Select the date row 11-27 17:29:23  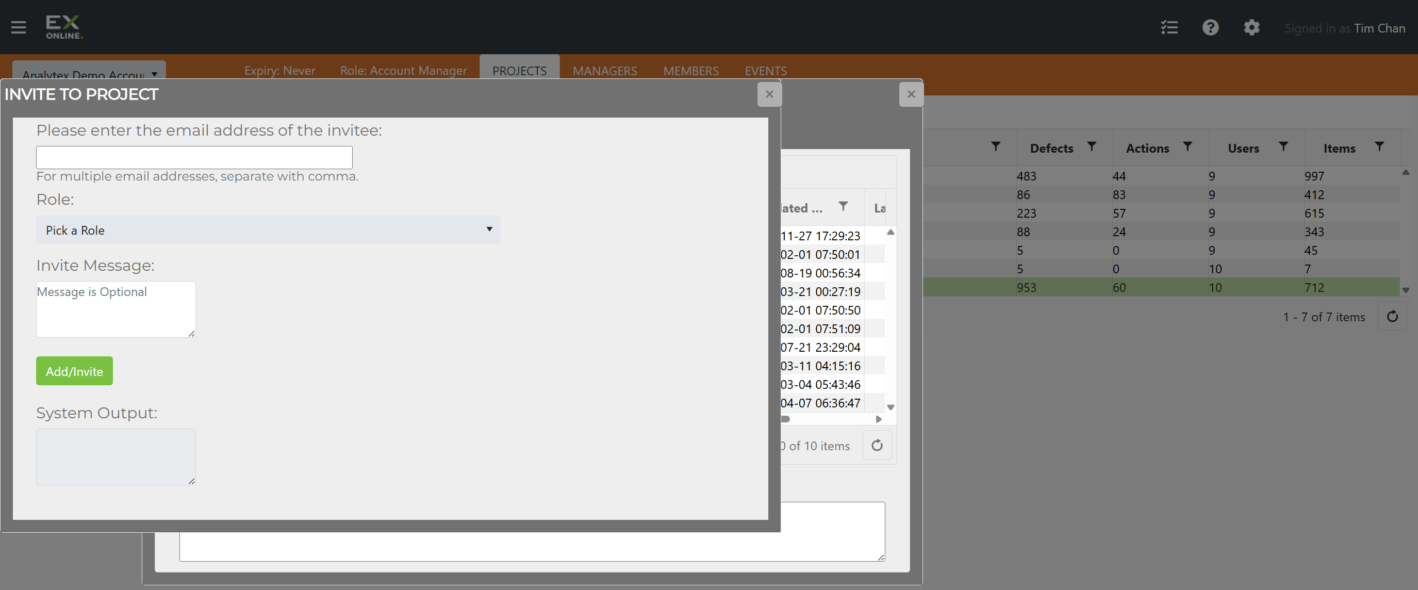[832, 236]
